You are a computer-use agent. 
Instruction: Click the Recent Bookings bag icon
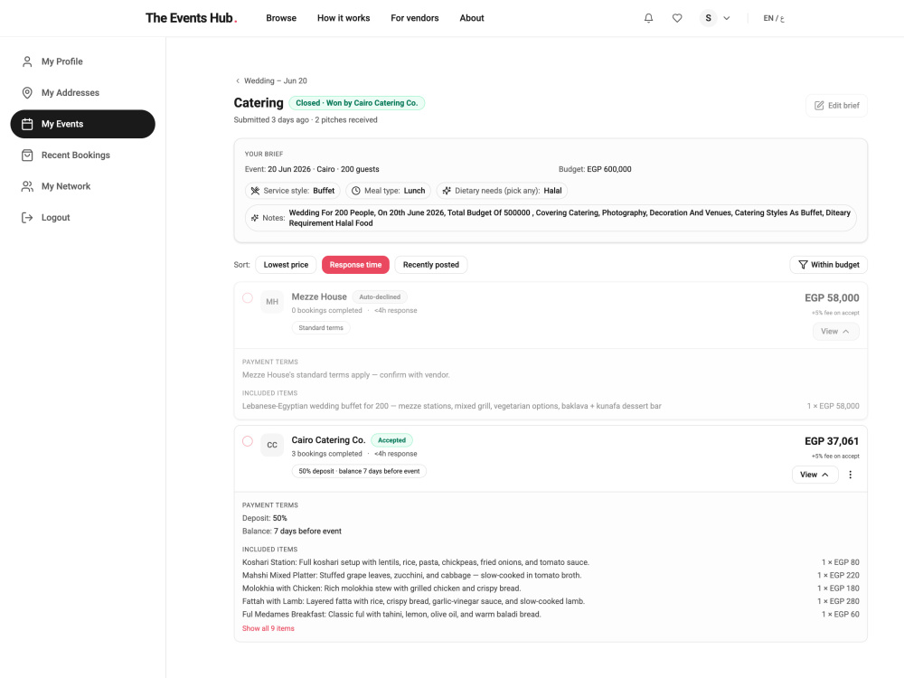(x=27, y=155)
